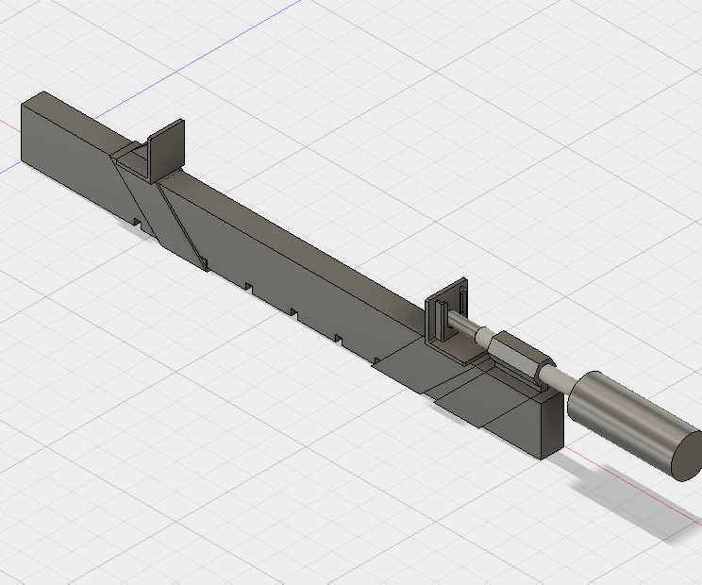Click the thin rod between coupling and cylinder
Image resolution: width=702 pixels, height=585 pixels.
tap(559, 377)
